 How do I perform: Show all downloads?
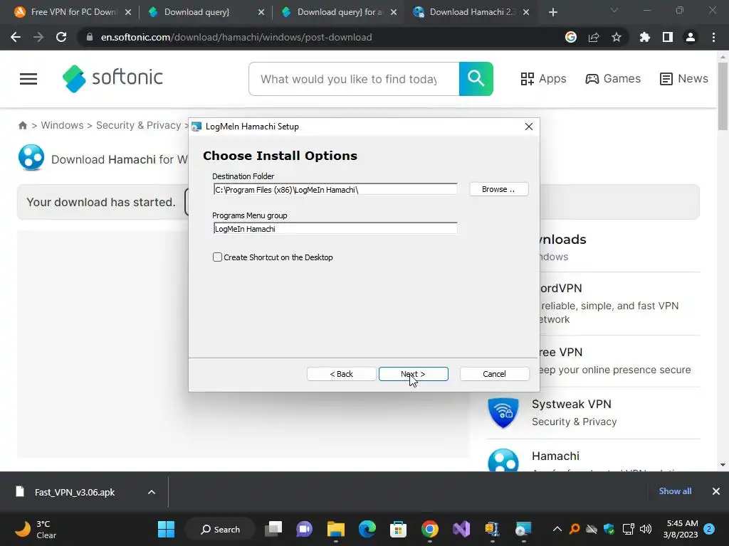pyautogui.click(x=675, y=491)
